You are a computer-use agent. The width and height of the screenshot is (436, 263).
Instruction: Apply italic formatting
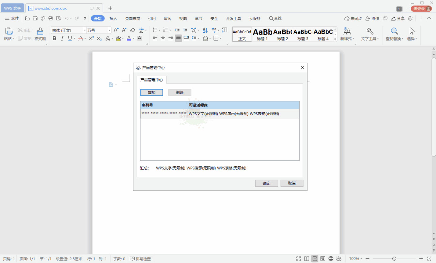click(62, 38)
